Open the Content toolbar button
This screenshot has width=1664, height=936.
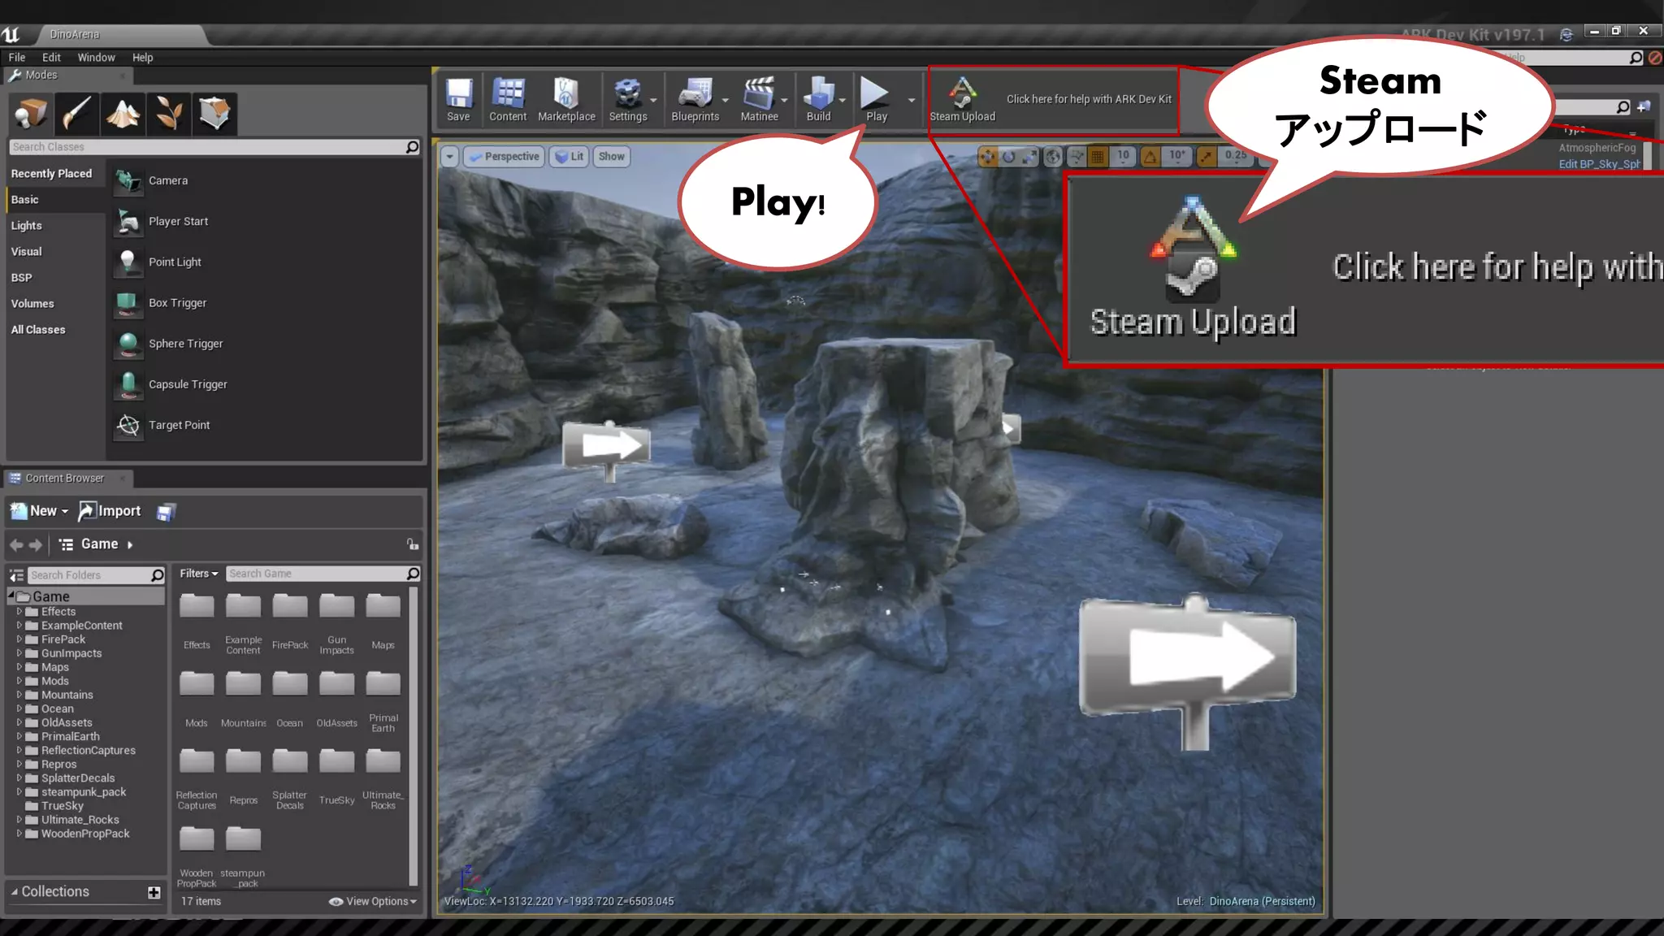click(x=508, y=99)
